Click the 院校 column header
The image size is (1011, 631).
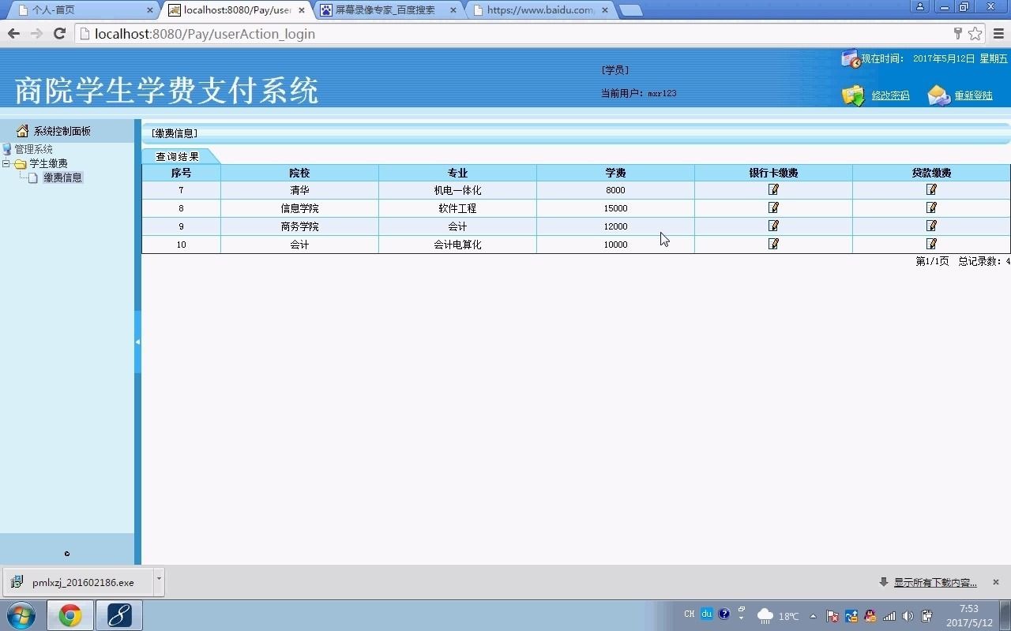point(299,173)
